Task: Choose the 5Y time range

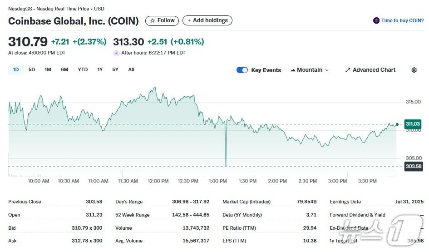Action: tap(115, 69)
